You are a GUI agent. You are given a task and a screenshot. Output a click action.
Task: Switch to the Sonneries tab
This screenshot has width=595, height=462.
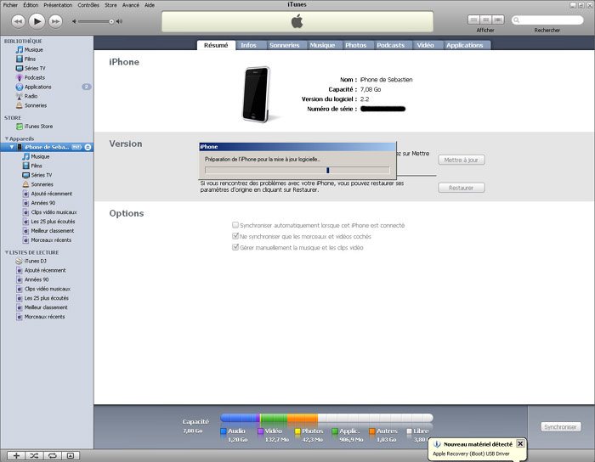click(285, 45)
